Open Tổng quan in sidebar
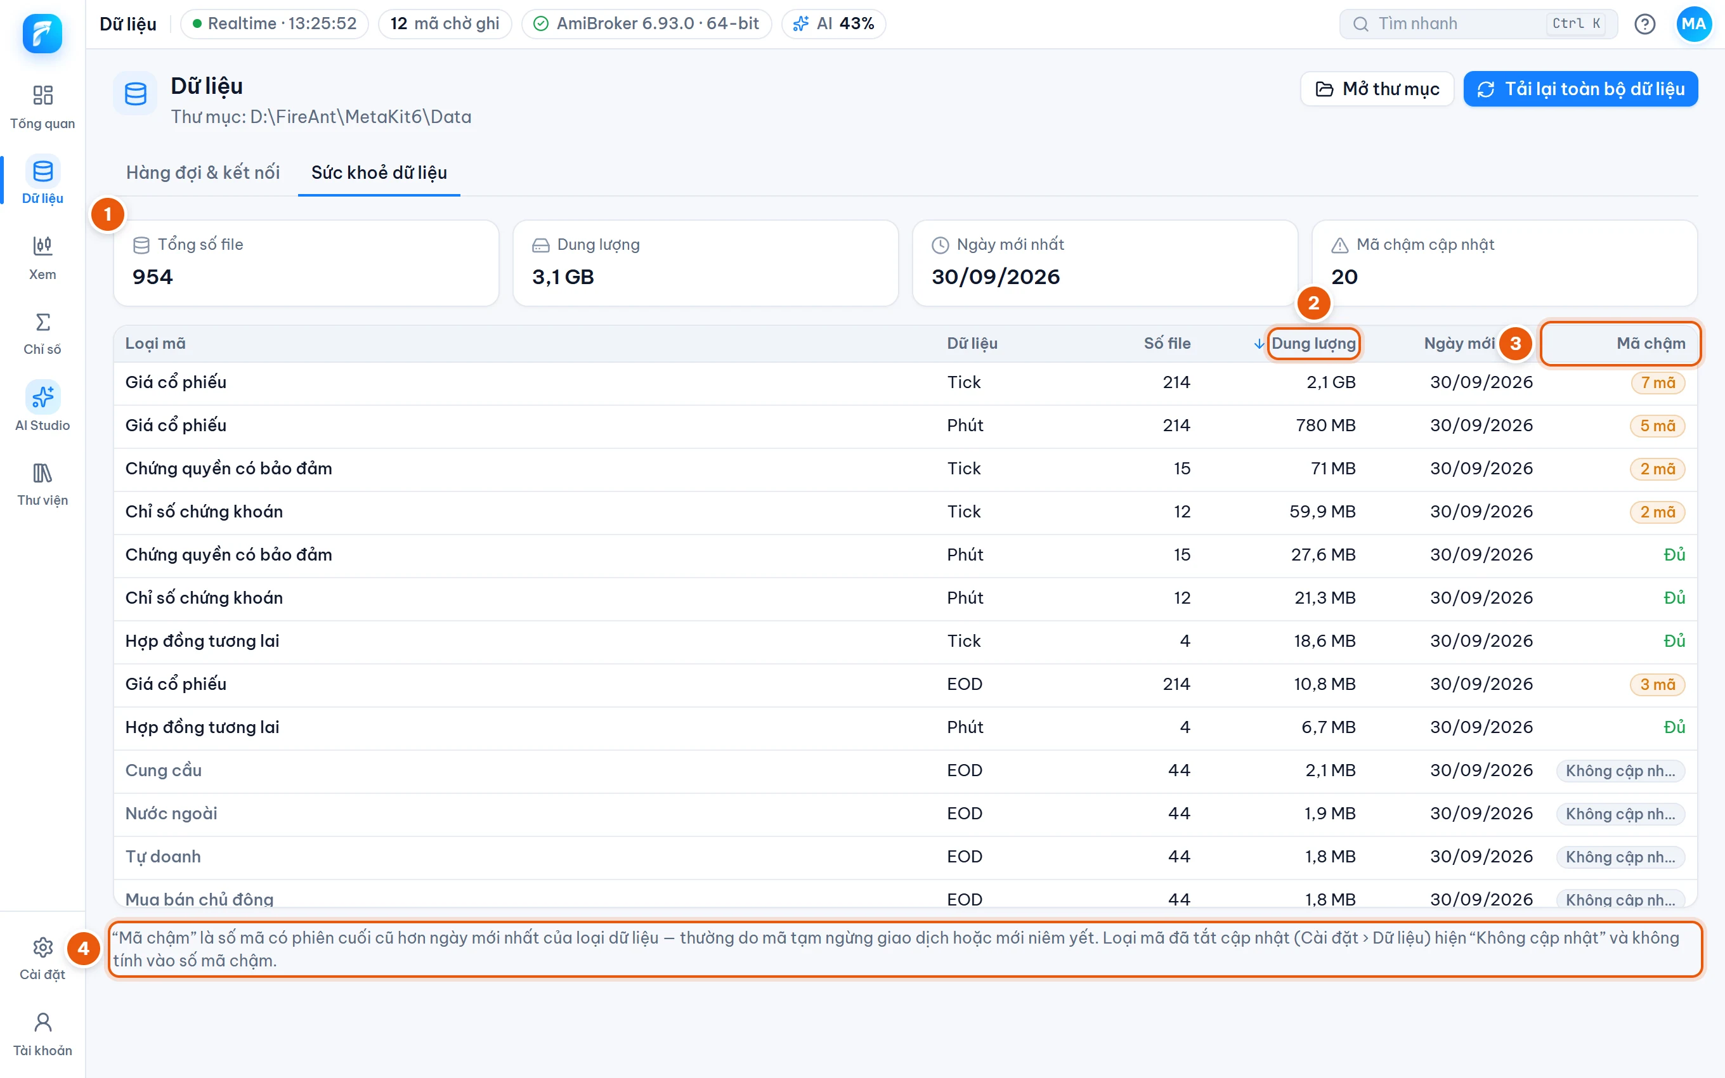The width and height of the screenshot is (1725, 1078). click(x=42, y=107)
